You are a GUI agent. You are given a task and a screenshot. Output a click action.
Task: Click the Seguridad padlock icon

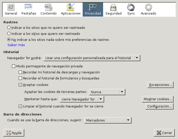click(113, 7)
